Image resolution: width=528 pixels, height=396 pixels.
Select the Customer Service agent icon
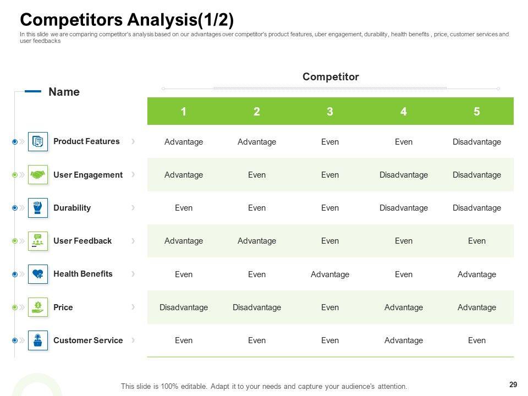coord(38,340)
